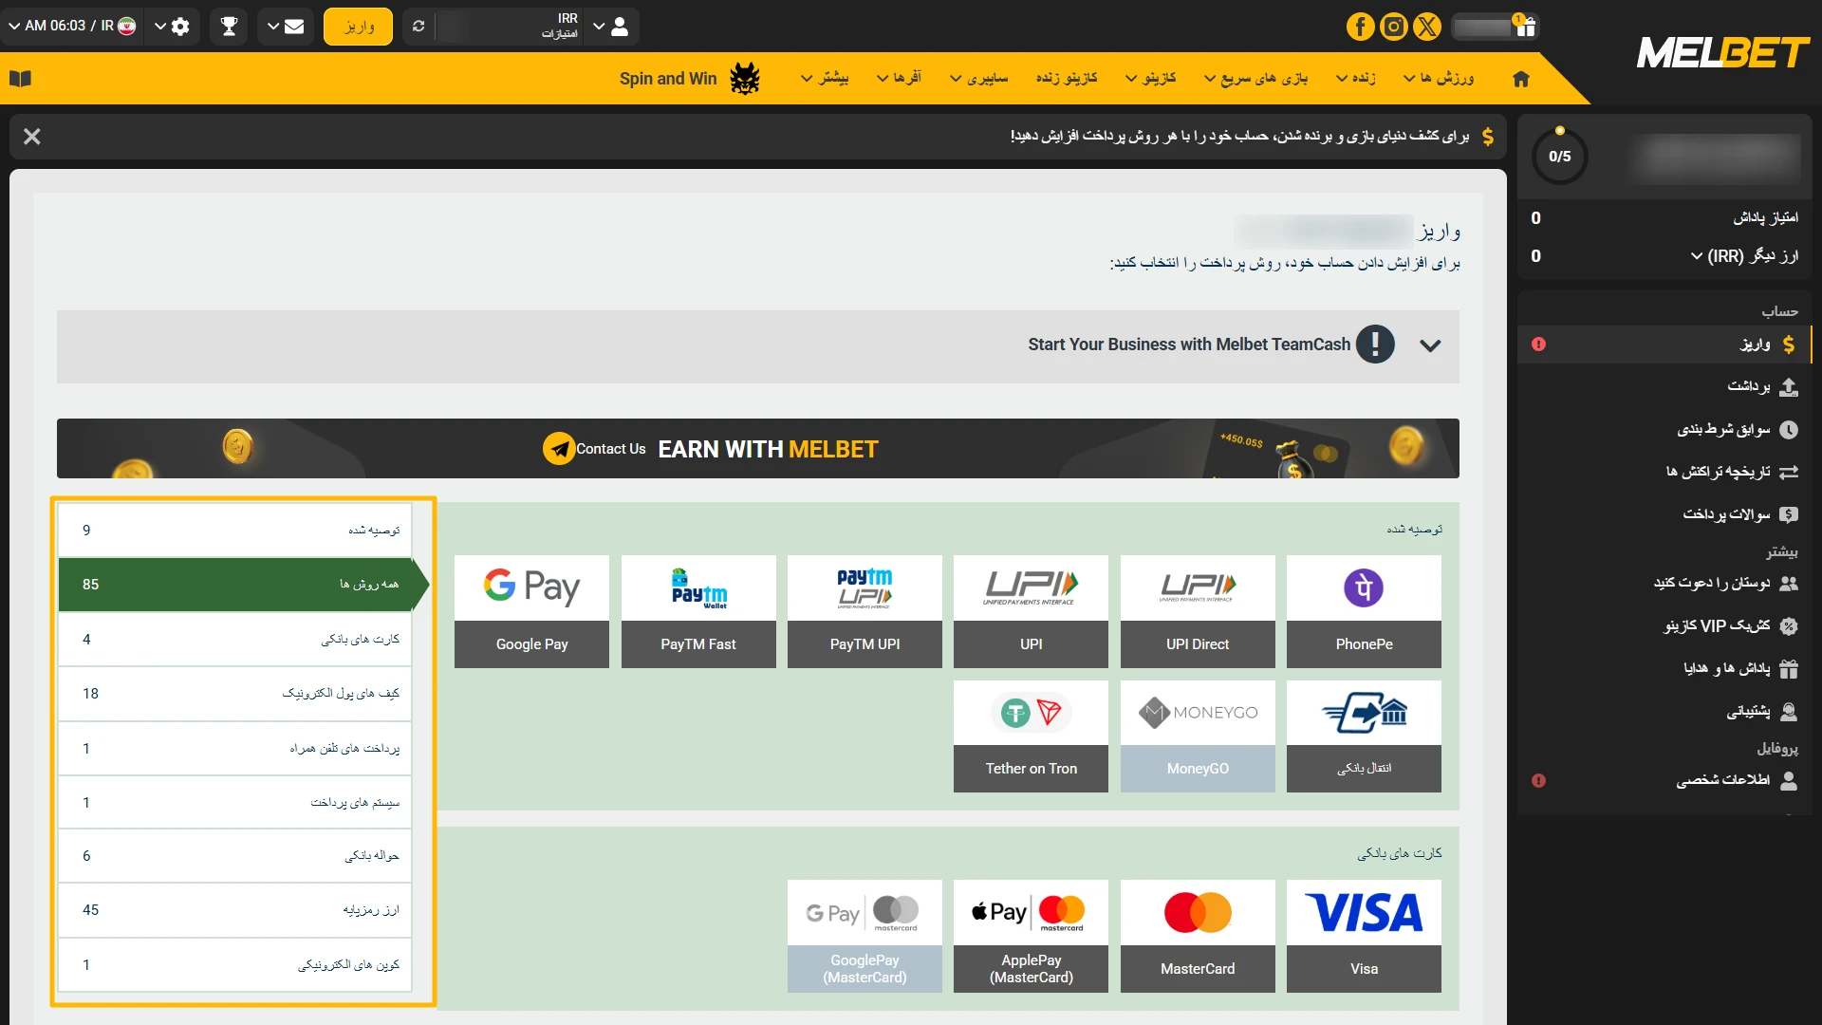Click Contact Us telegram icon on banner
The image size is (1822, 1025).
[559, 449]
